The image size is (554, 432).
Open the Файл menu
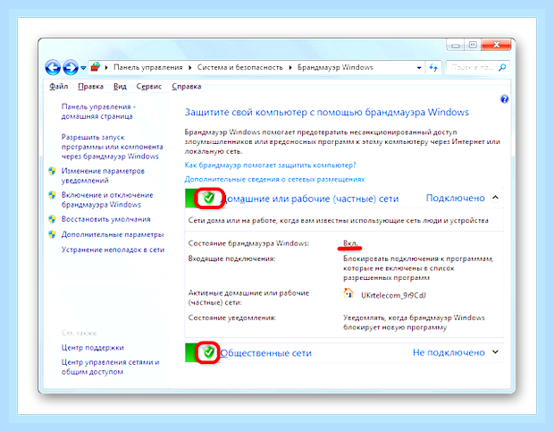(59, 86)
